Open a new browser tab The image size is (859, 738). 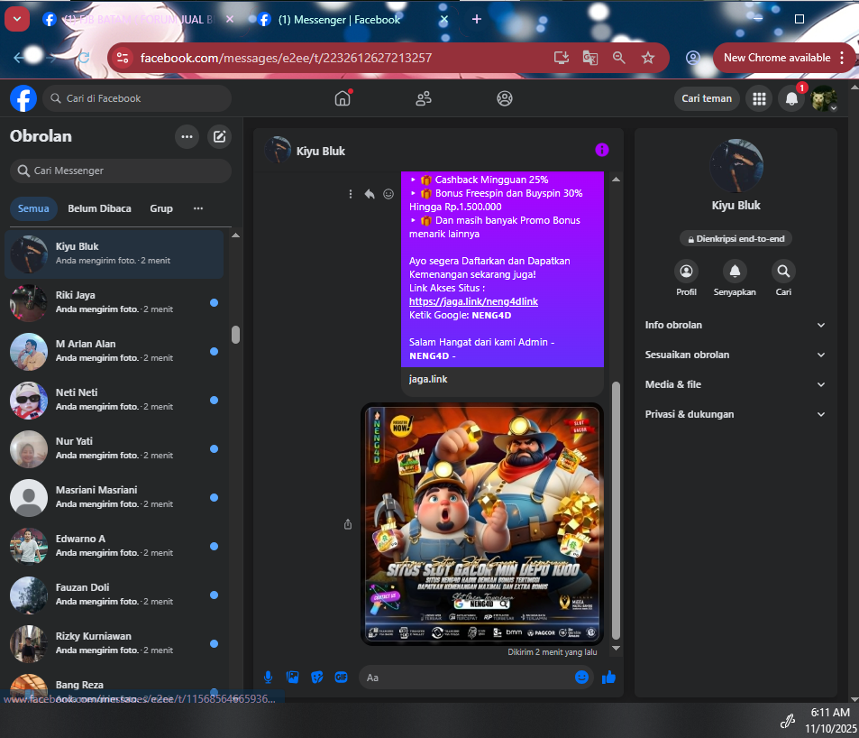point(477,19)
